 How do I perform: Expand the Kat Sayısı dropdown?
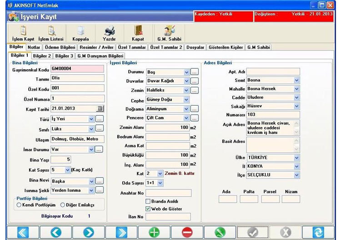pyautogui.click(x=67, y=170)
